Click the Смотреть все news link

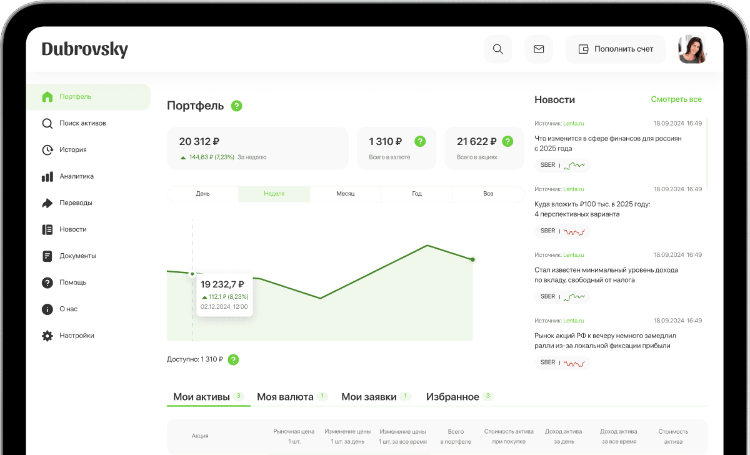pos(676,99)
